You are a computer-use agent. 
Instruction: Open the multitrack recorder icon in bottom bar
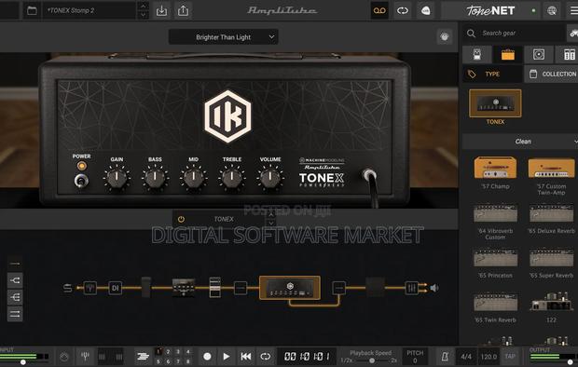coord(143,357)
